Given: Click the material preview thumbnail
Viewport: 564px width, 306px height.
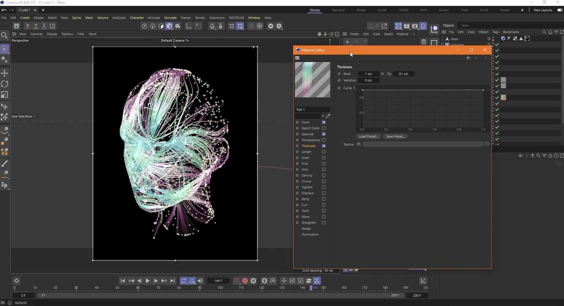Looking at the screenshot, I should tap(312, 80).
